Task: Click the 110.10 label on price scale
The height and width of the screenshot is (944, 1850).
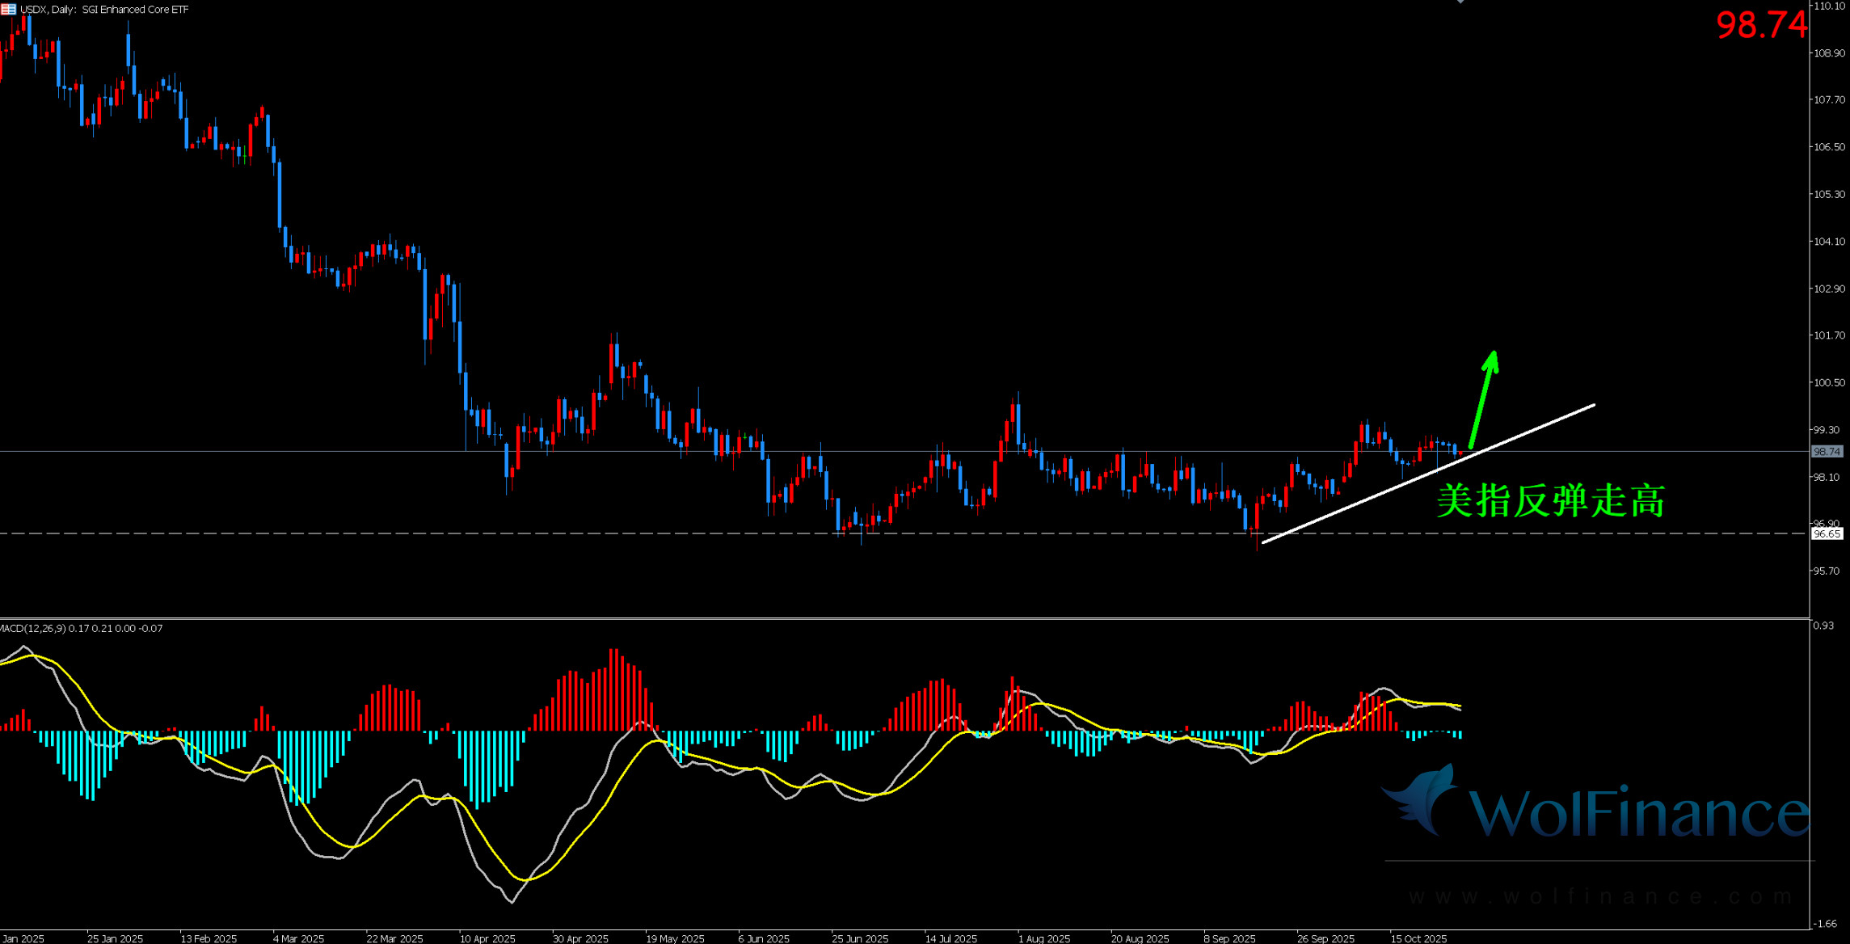Action: coord(1828,6)
